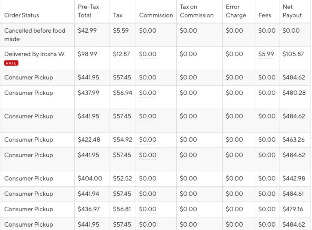The width and height of the screenshot is (312, 230).
Task: Click the Pre-Tax Total column header
Action: pyautogui.click(x=88, y=11)
